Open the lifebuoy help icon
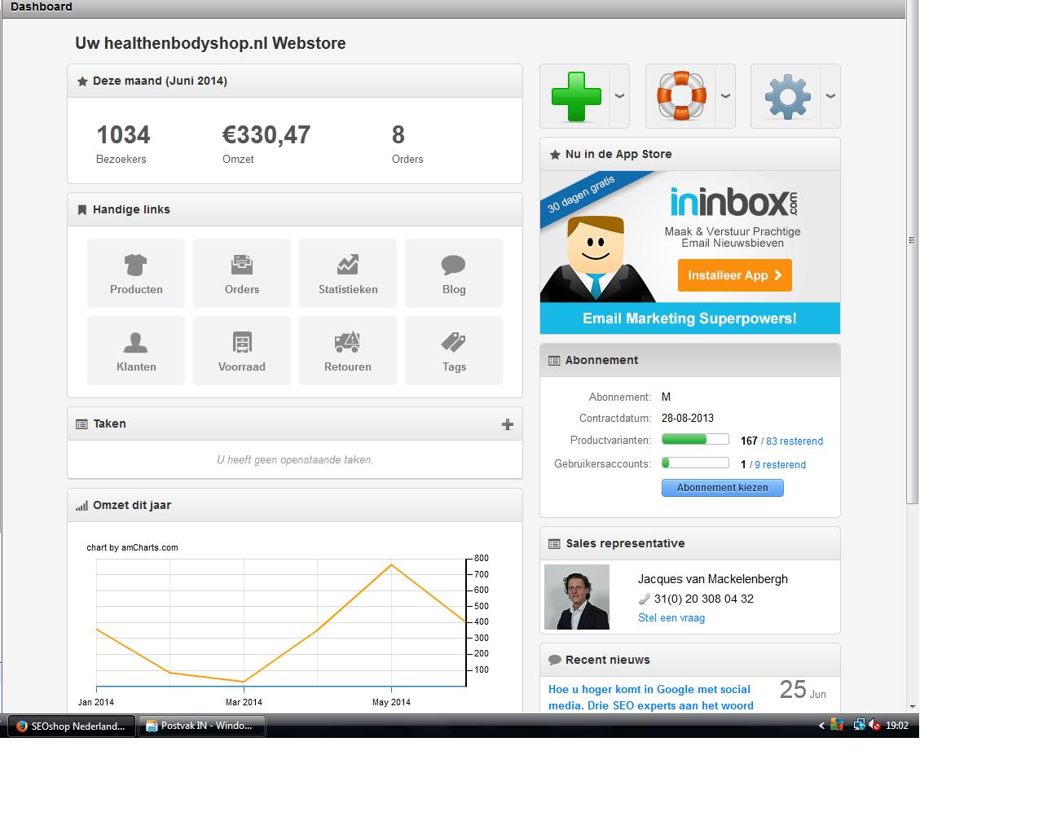 click(x=681, y=96)
